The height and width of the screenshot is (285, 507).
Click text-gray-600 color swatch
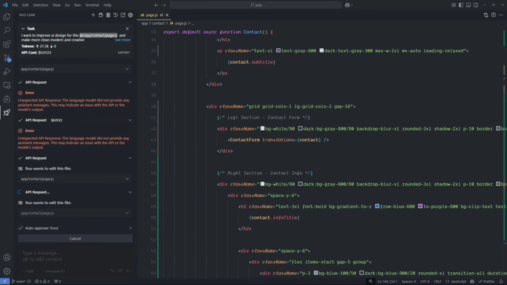point(278,51)
